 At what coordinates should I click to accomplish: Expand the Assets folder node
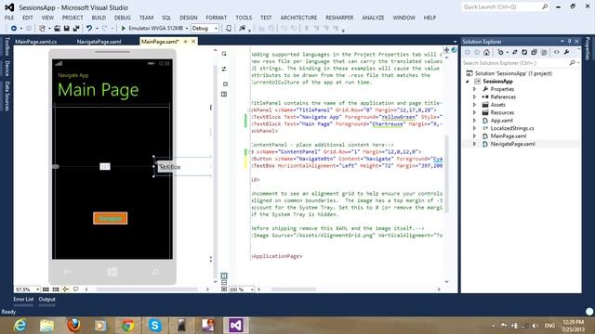[x=474, y=105]
